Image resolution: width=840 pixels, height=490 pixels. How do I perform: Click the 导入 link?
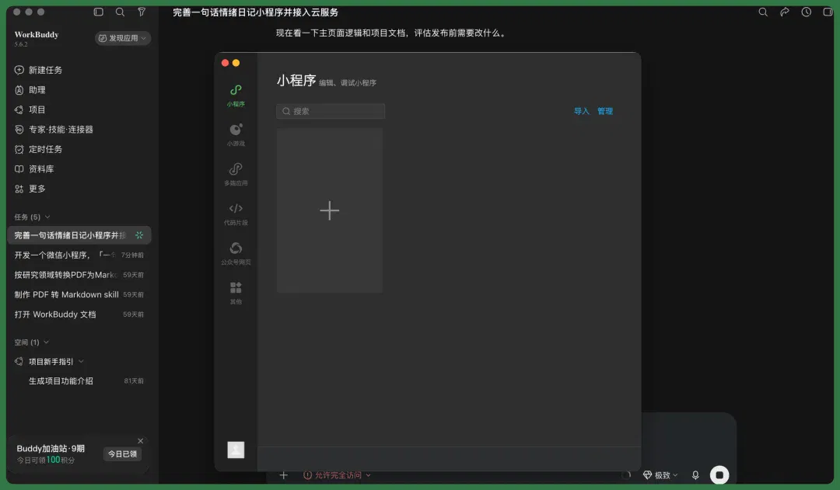581,111
